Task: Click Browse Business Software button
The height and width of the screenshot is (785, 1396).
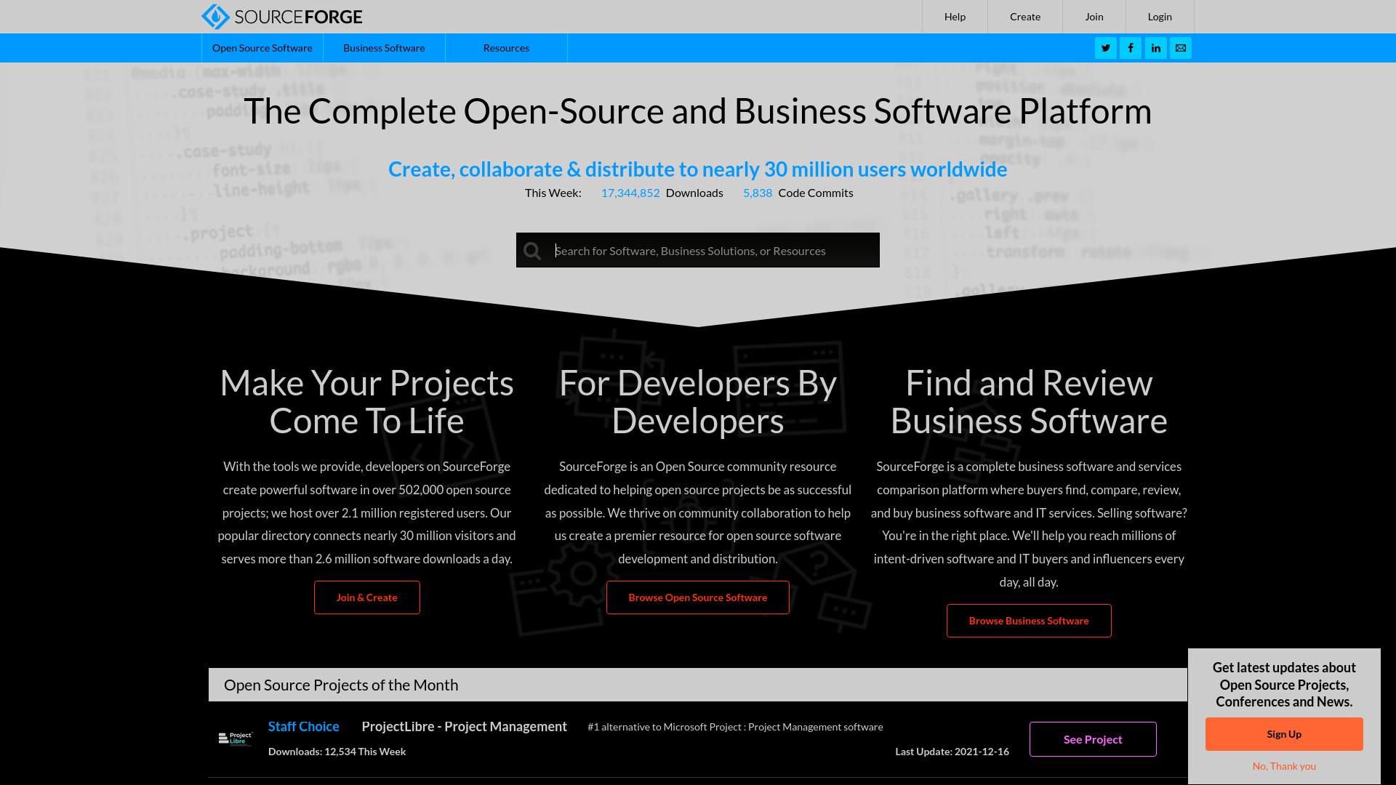Action: coord(1028,621)
